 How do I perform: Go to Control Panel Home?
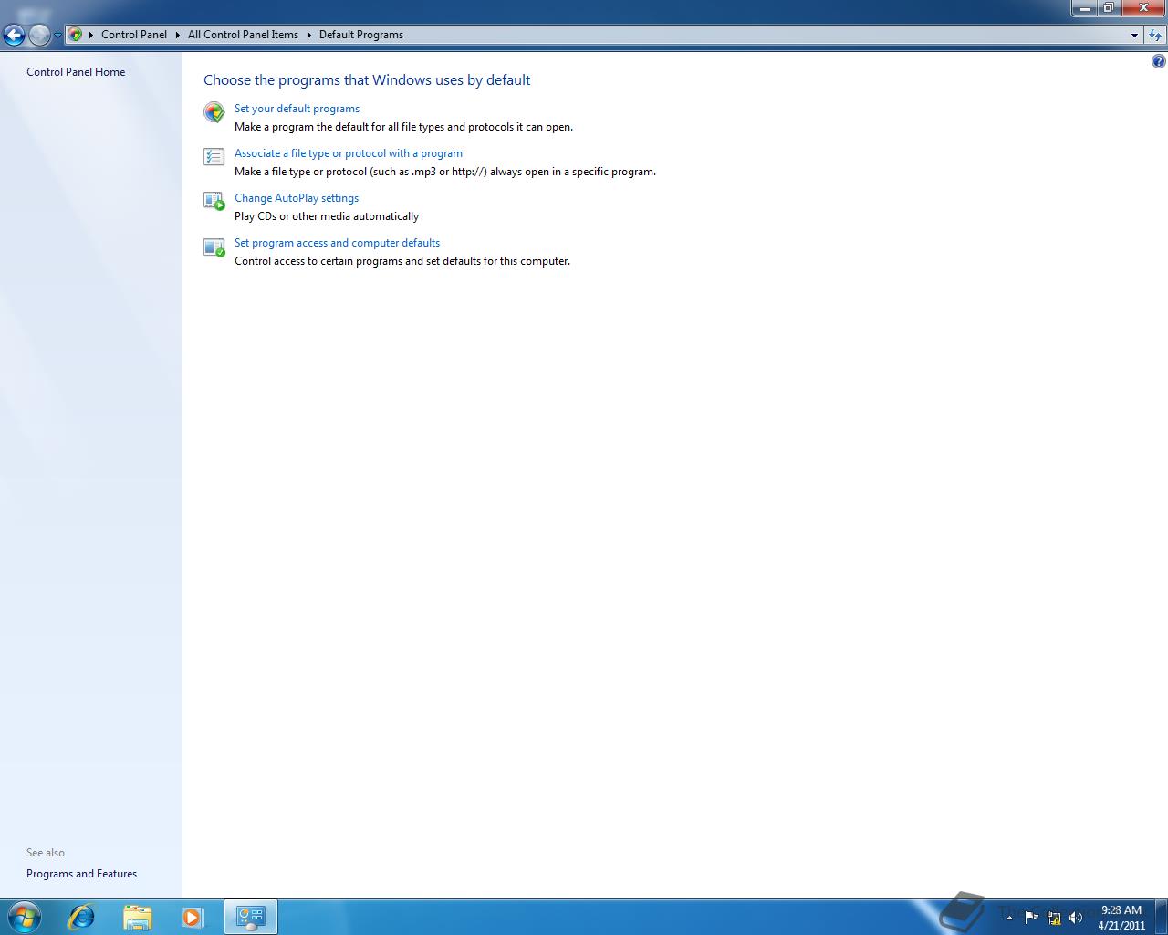(76, 72)
